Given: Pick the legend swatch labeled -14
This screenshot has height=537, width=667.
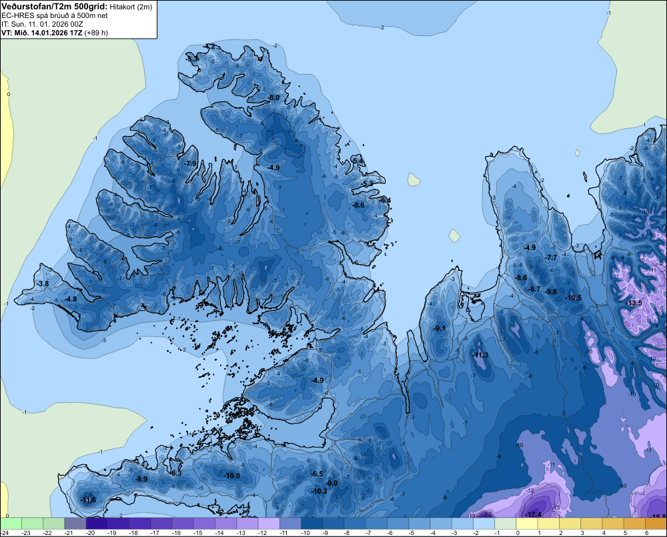Looking at the screenshot, I should pos(225,523).
